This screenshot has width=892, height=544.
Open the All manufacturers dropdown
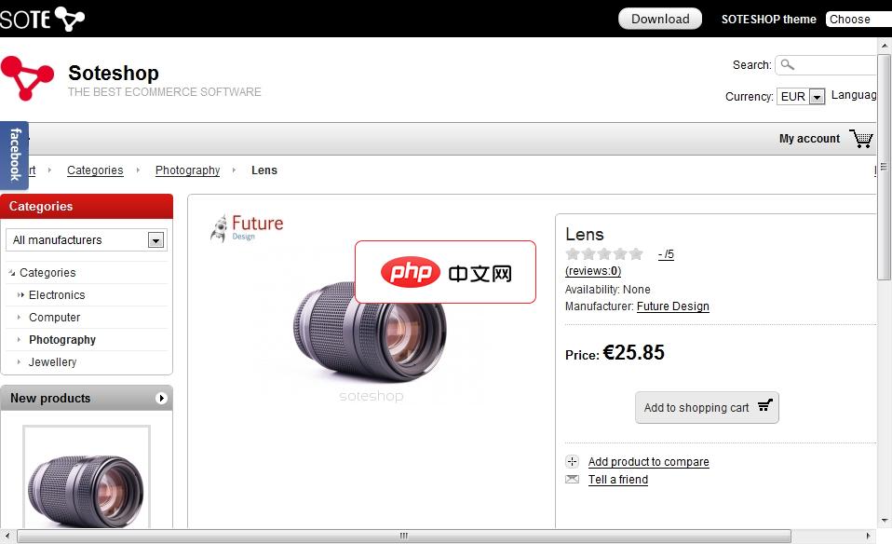coord(155,239)
